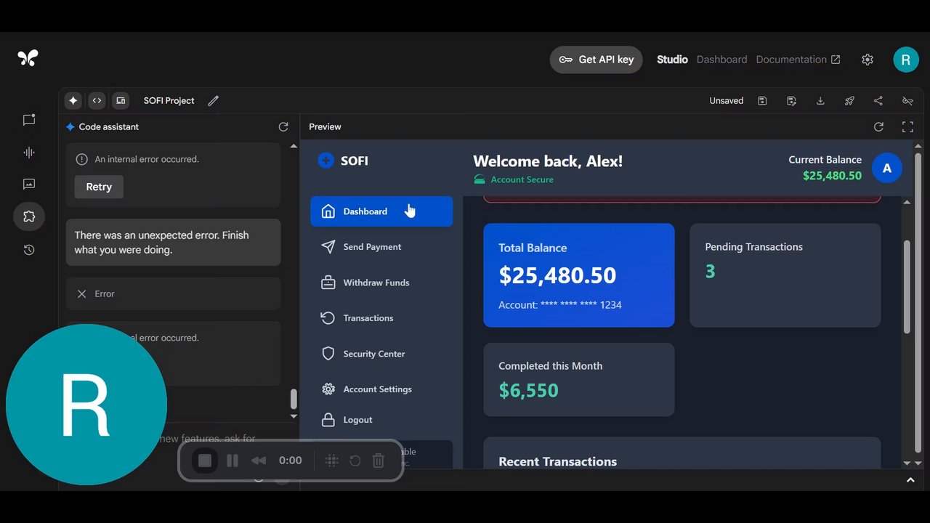Click the 'SOFI Project' title text
Viewport: 930px width, 523px height.
pos(169,101)
